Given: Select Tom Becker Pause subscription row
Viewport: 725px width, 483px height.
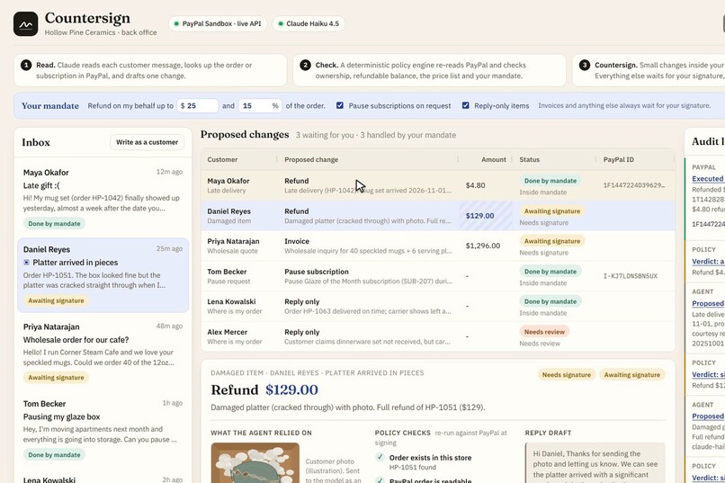Looking at the screenshot, I should click(x=438, y=276).
